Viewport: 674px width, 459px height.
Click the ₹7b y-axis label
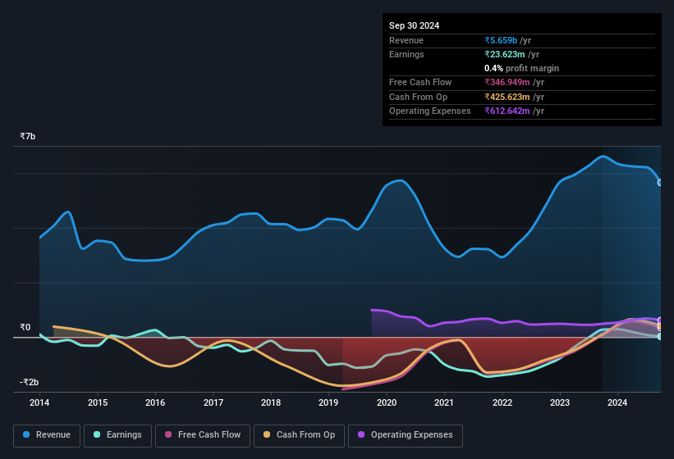(28, 136)
